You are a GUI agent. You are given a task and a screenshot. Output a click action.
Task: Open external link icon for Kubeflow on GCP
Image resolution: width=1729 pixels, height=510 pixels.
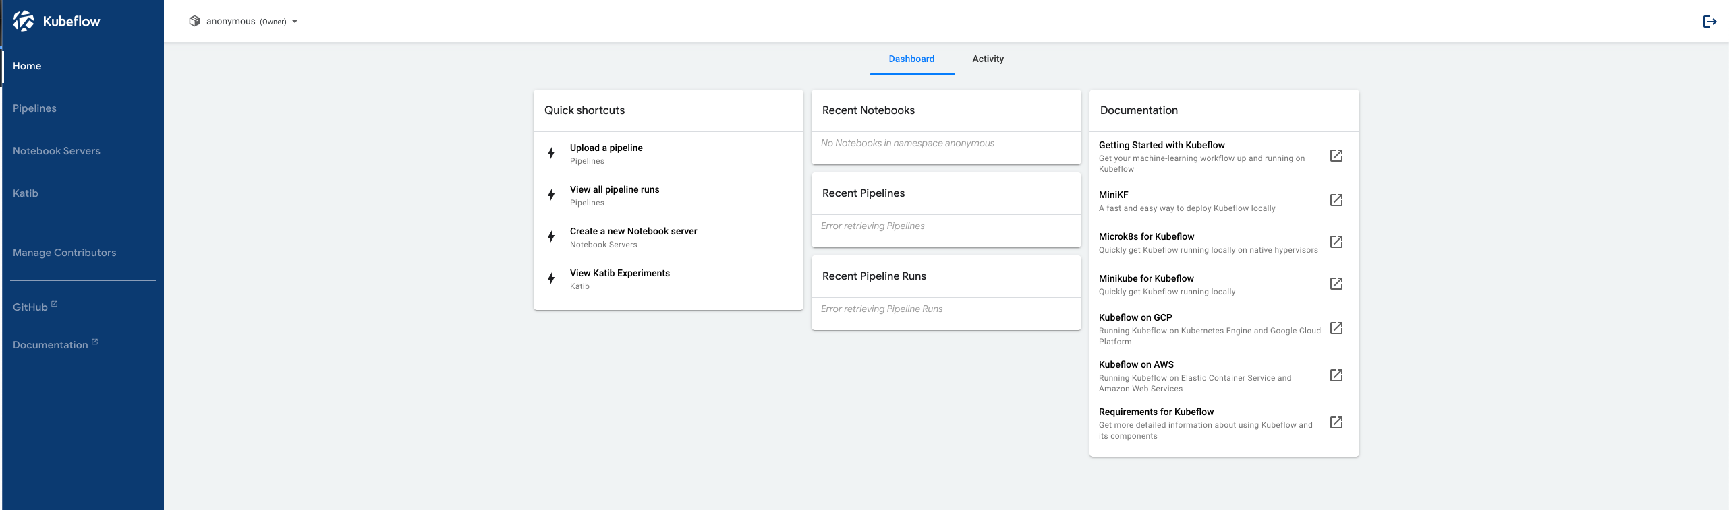click(1336, 328)
